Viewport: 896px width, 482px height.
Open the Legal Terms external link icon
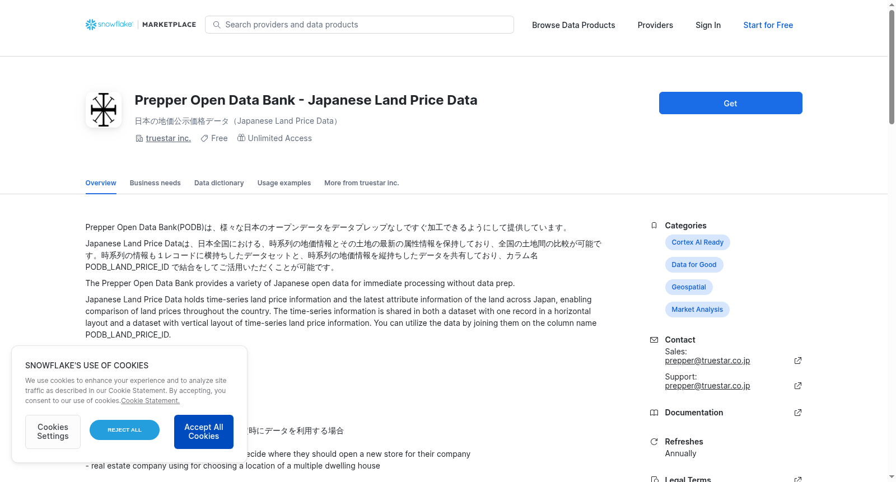tap(798, 479)
